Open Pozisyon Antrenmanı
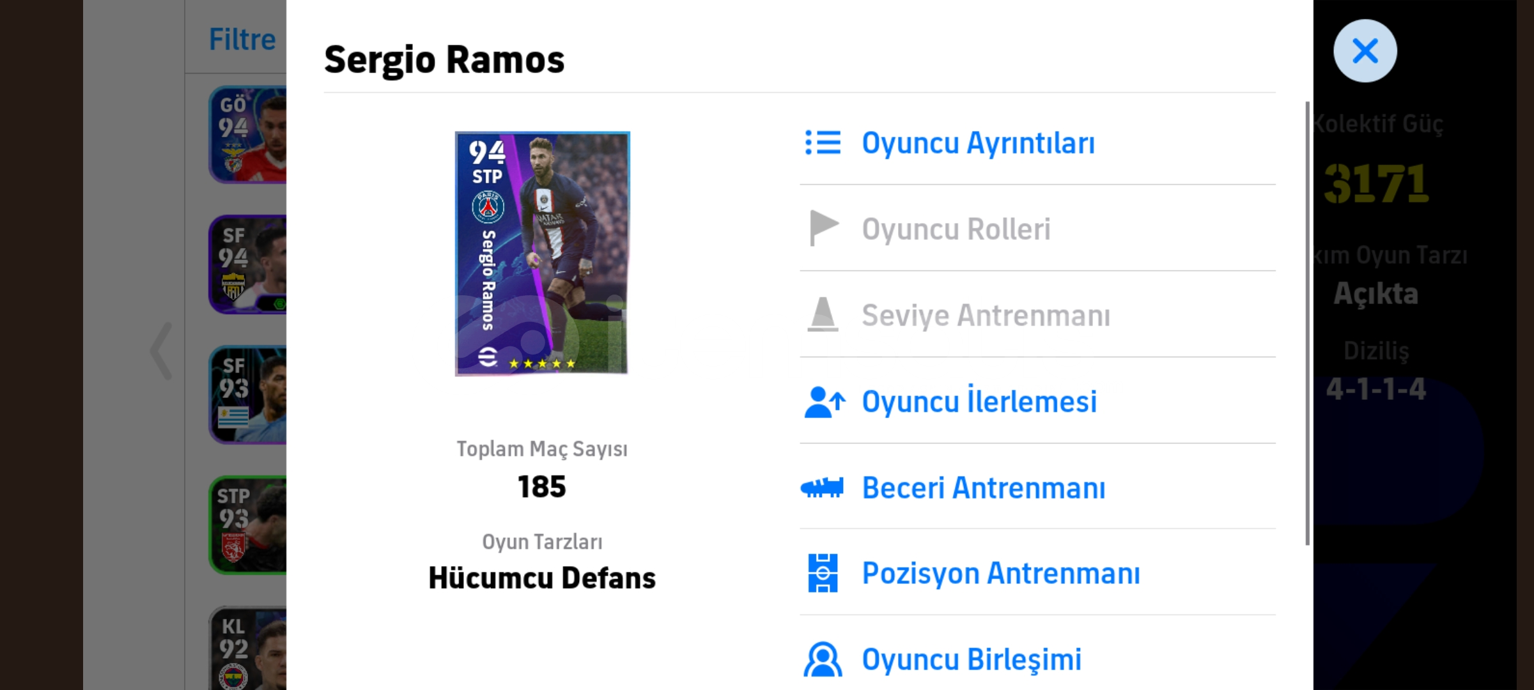Image resolution: width=1534 pixels, height=690 pixels. [1001, 573]
